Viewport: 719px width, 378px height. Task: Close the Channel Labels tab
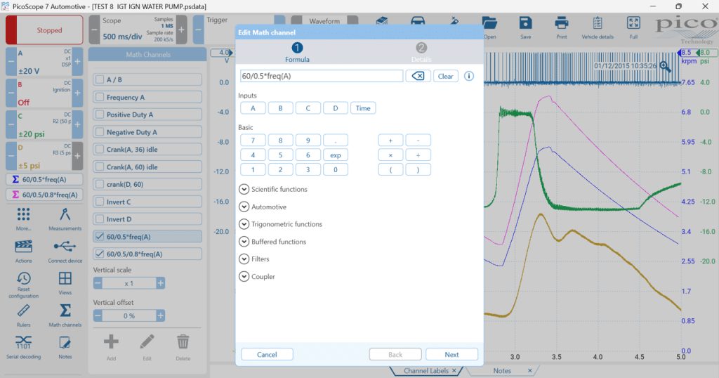pyautogui.click(x=454, y=371)
